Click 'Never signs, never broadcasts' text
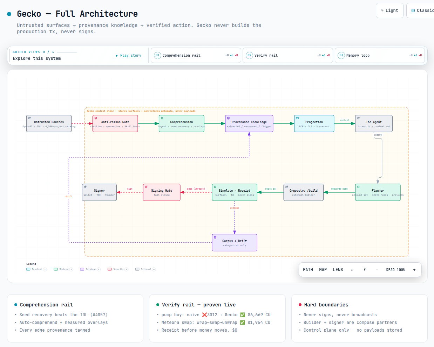 [340, 315]
